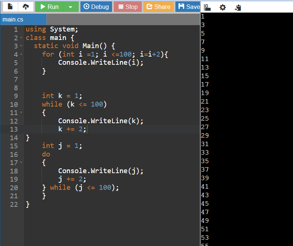Click on 'Console.WriteLine(i);' statement
Image resolution: width=293 pixels, height=246 pixels.
click(x=101, y=63)
